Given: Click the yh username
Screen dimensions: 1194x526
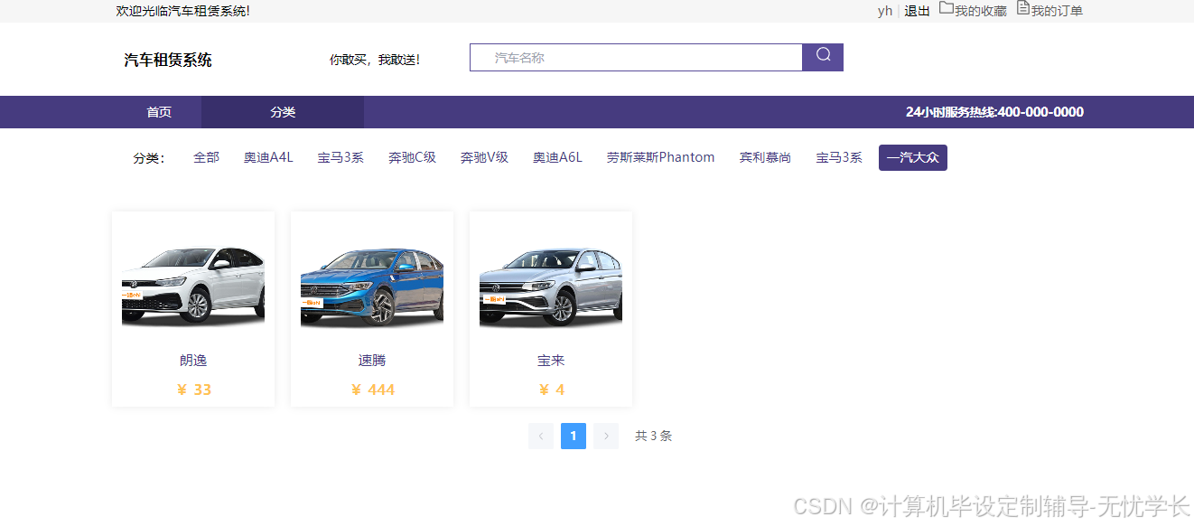Looking at the screenshot, I should pyautogui.click(x=885, y=11).
